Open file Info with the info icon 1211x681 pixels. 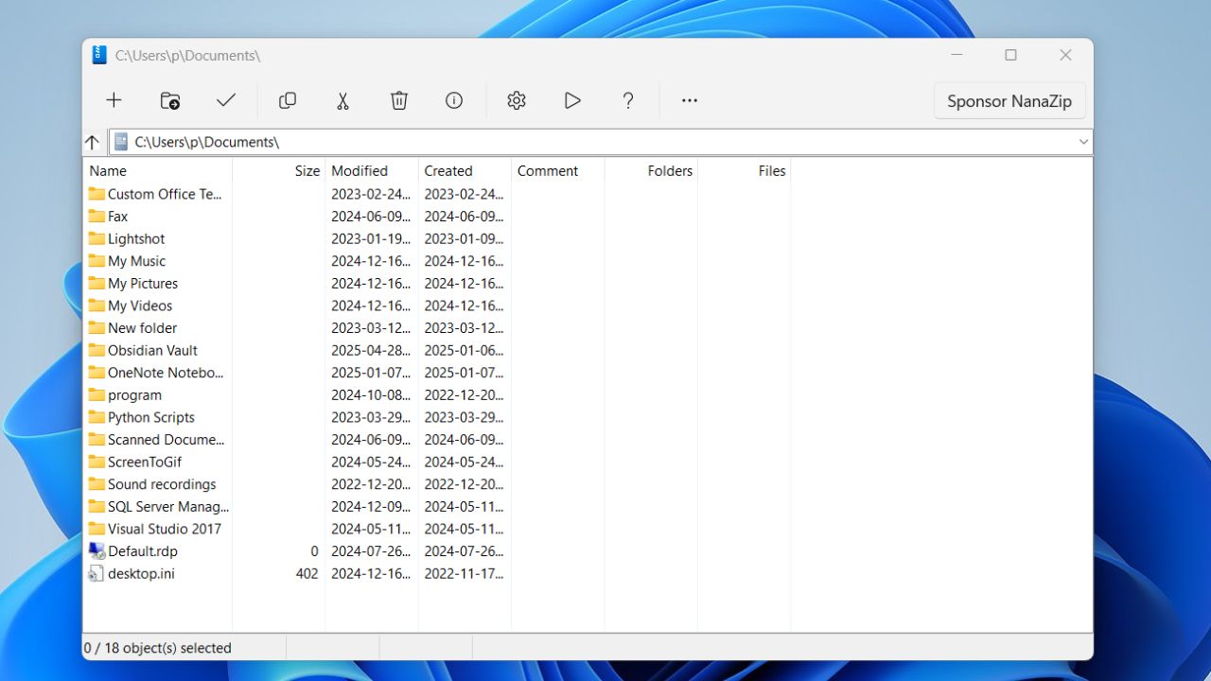point(453,100)
